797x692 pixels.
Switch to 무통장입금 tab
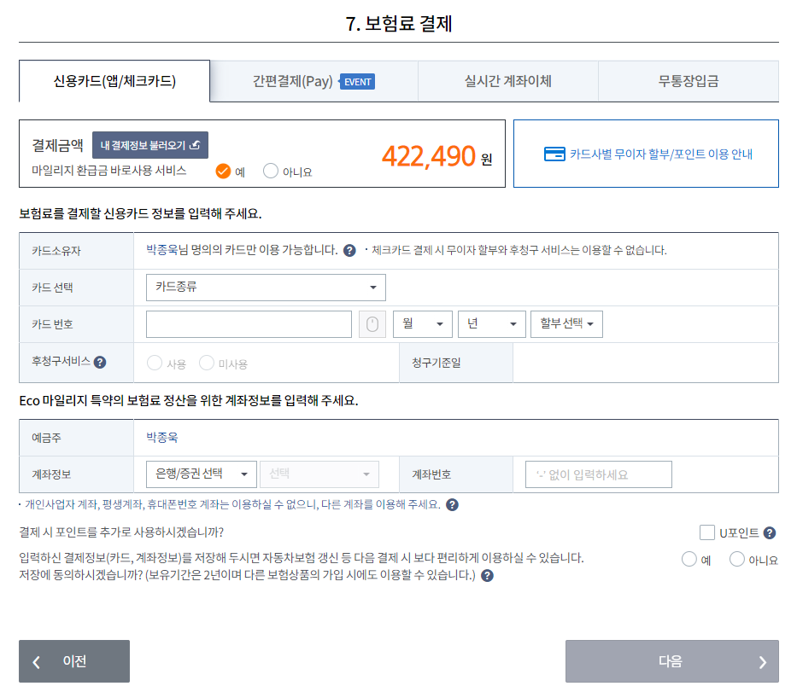[689, 81]
